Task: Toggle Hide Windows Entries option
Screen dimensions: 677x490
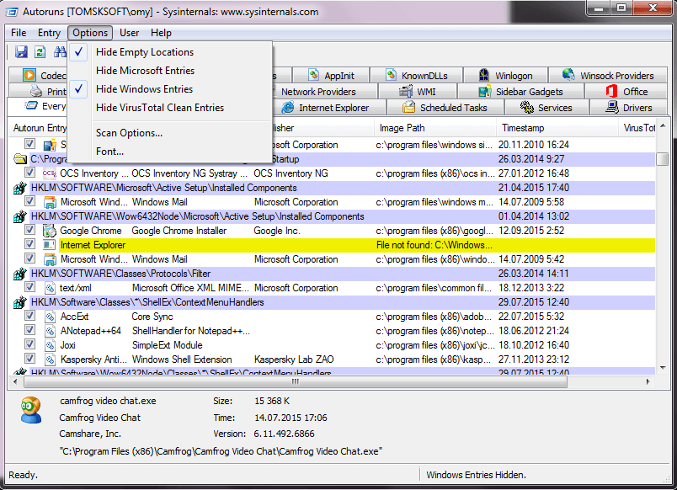Action: tap(170, 89)
